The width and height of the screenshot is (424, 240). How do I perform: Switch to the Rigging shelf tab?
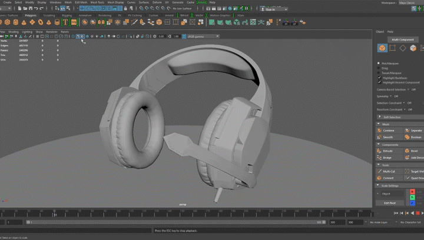(x=67, y=15)
